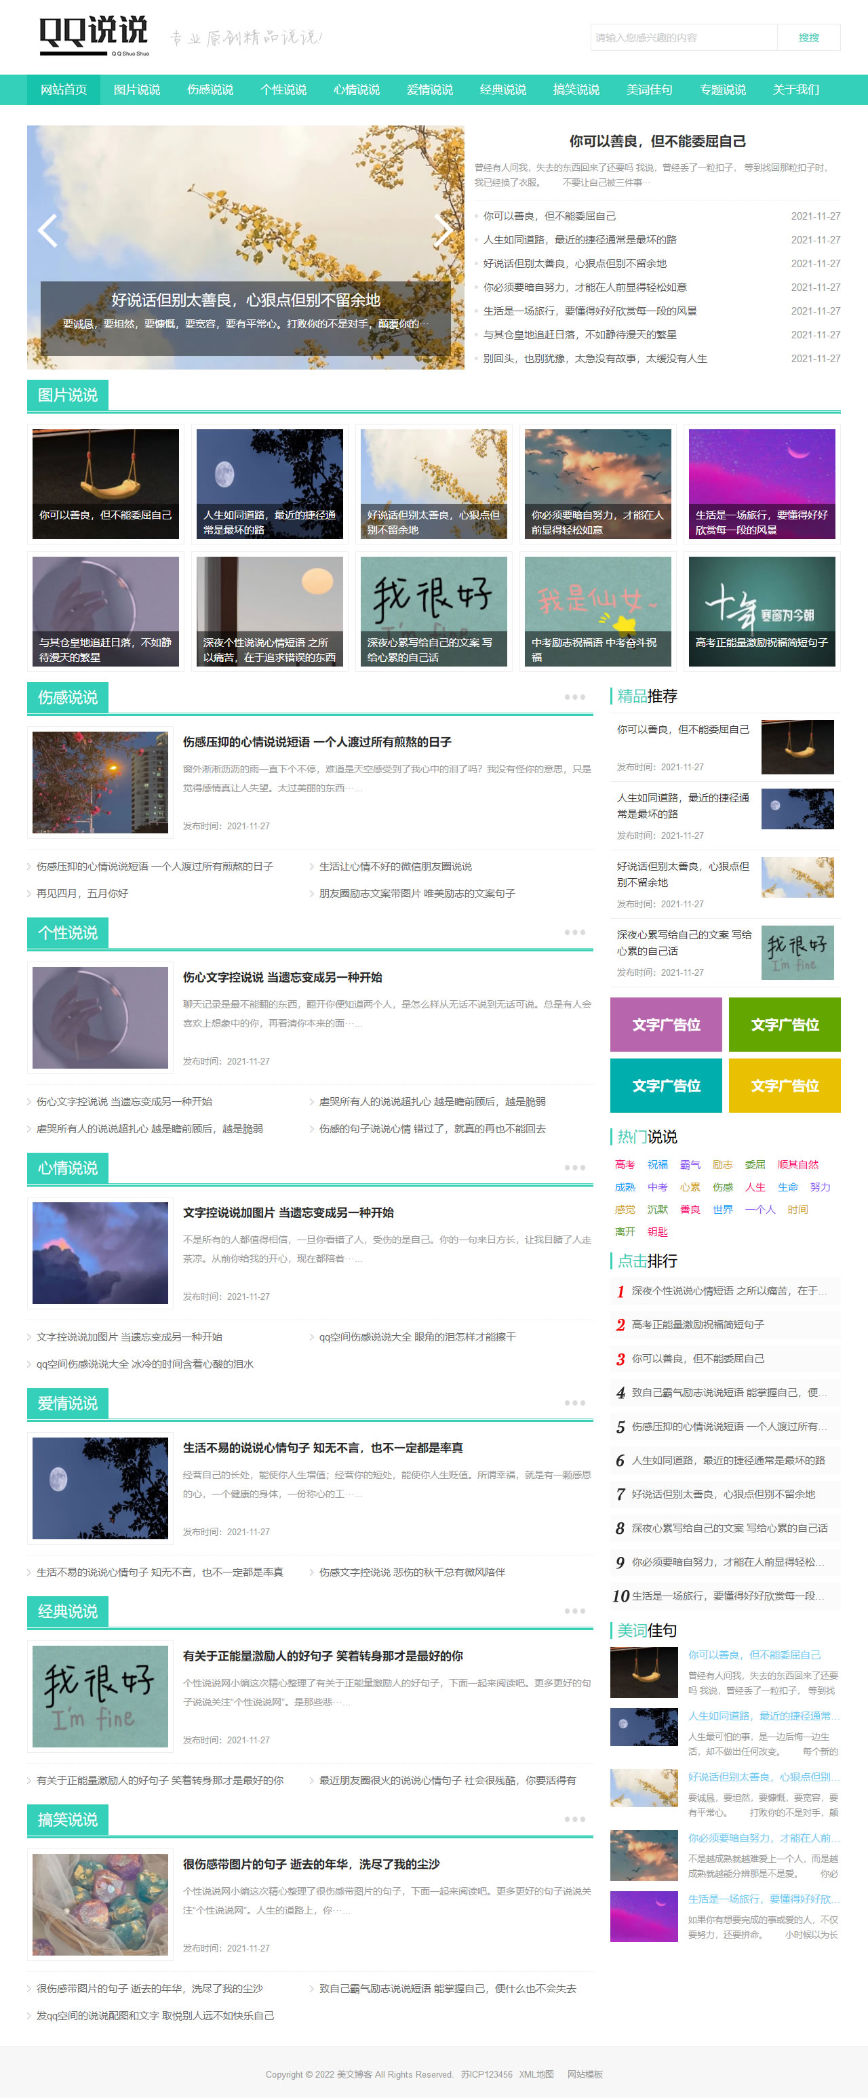
Task: Open footer link XML地图
Action: coord(536,2074)
